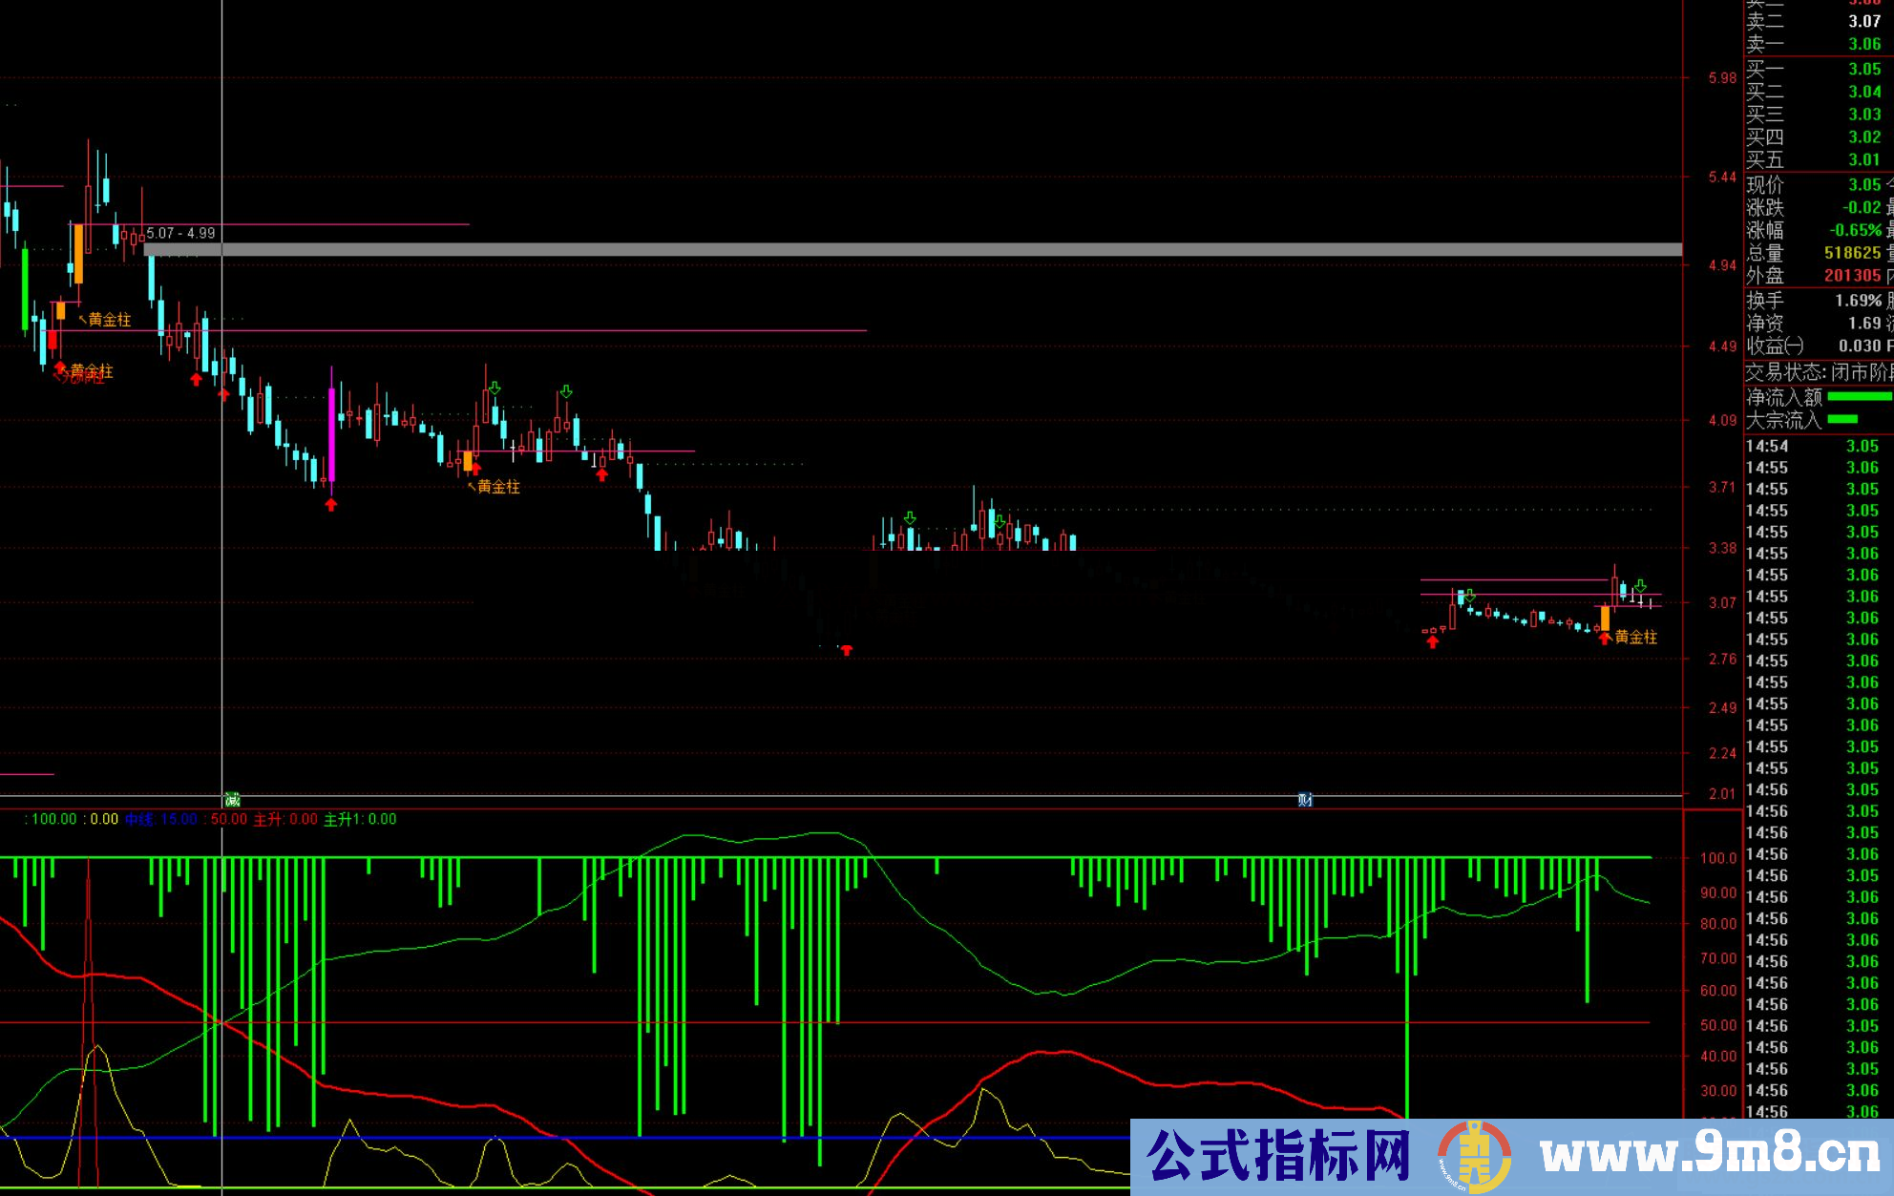The width and height of the screenshot is (1894, 1196).
Task: Click the 大宗流入 green bar
Action: click(1842, 419)
